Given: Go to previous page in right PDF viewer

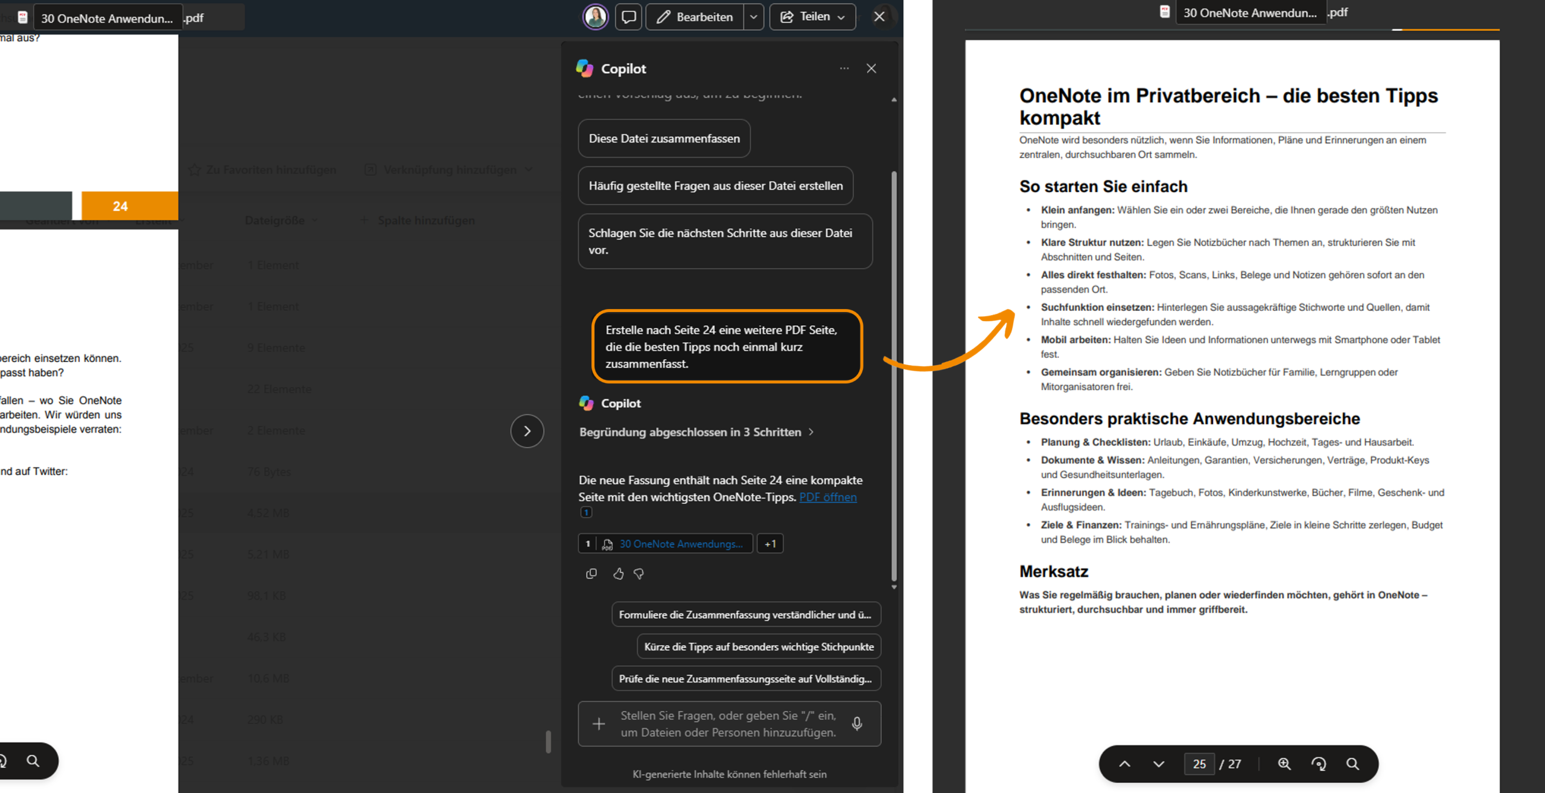Looking at the screenshot, I should point(1124,764).
